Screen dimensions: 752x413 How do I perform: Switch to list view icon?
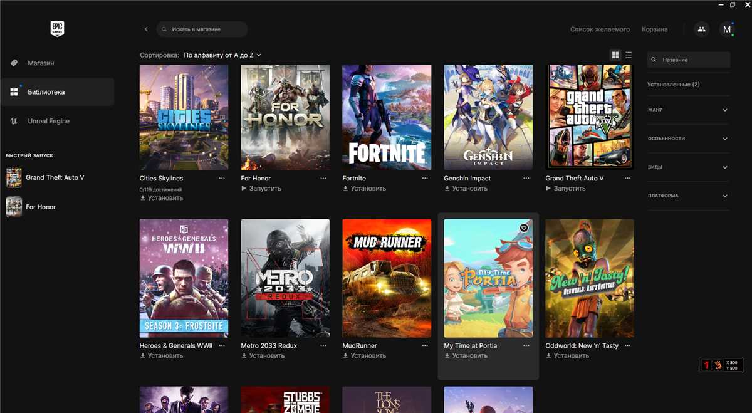629,55
